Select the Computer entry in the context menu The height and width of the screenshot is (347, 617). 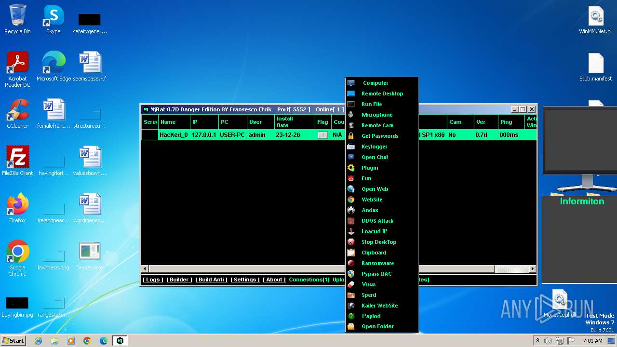point(382,83)
